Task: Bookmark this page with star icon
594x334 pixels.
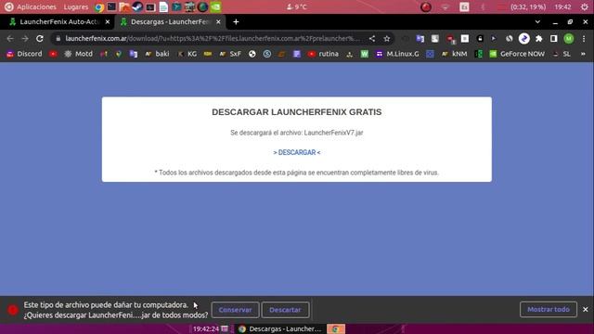Action: point(387,39)
